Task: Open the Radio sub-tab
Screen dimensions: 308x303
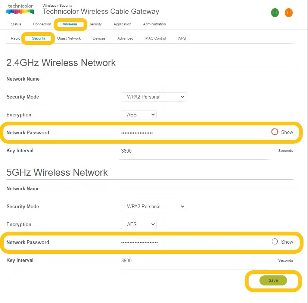Action: (x=15, y=38)
